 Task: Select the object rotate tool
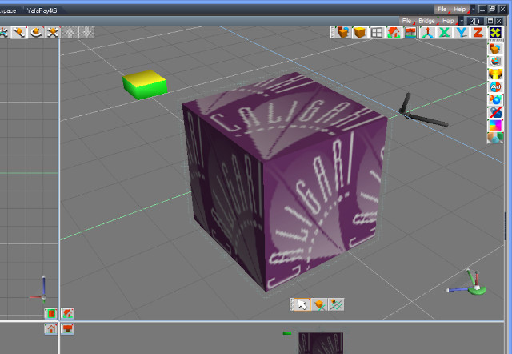(36, 32)
